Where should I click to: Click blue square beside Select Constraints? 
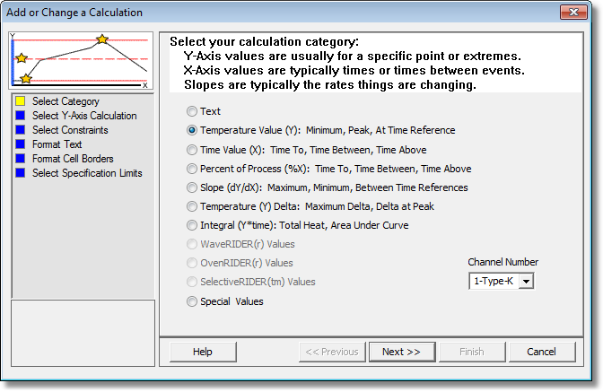[21, 130]
